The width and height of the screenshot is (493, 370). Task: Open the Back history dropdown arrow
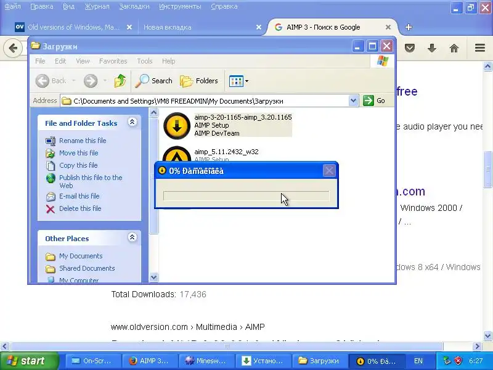74,81
